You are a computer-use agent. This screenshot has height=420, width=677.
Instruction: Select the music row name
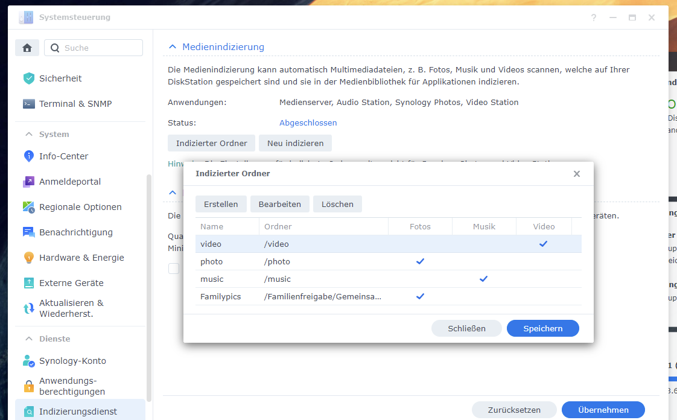212,279
